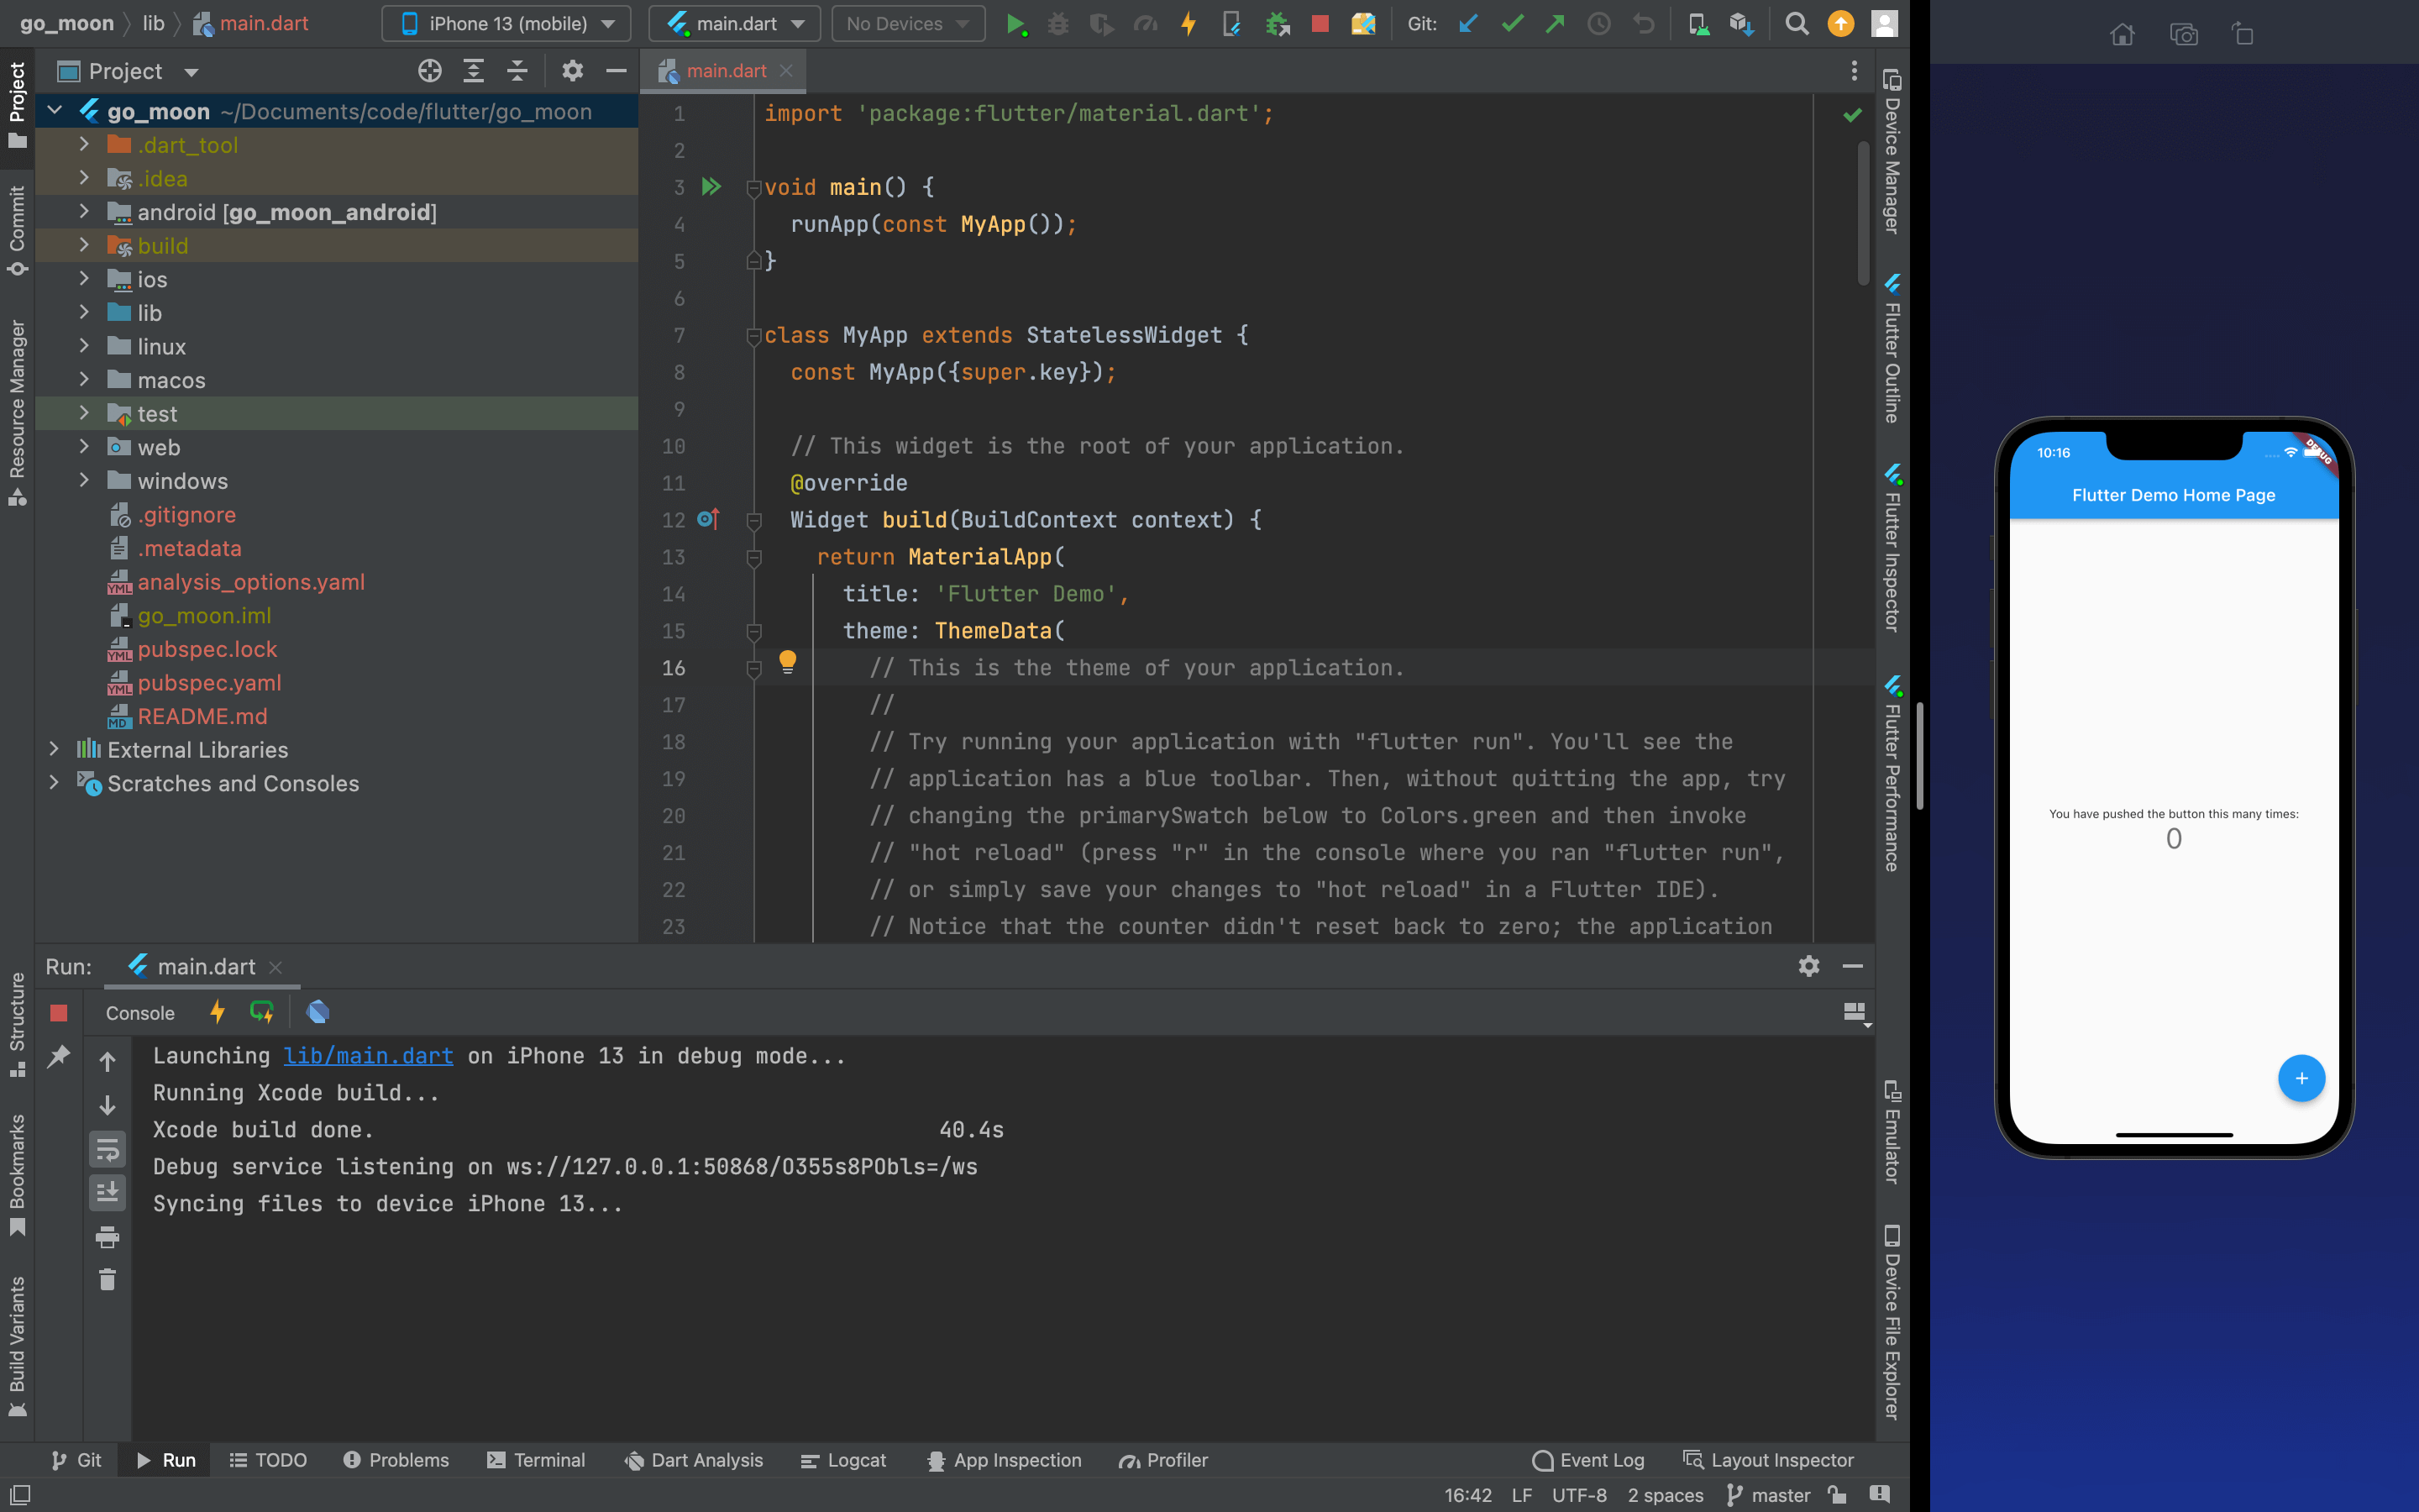
Task: Click the green Run button in toolbar
Action: [1015, 24]
